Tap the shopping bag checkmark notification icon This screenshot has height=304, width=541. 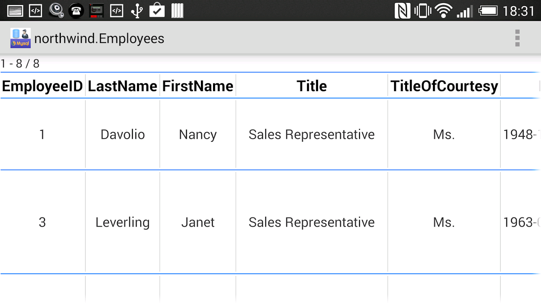(157, 11)
